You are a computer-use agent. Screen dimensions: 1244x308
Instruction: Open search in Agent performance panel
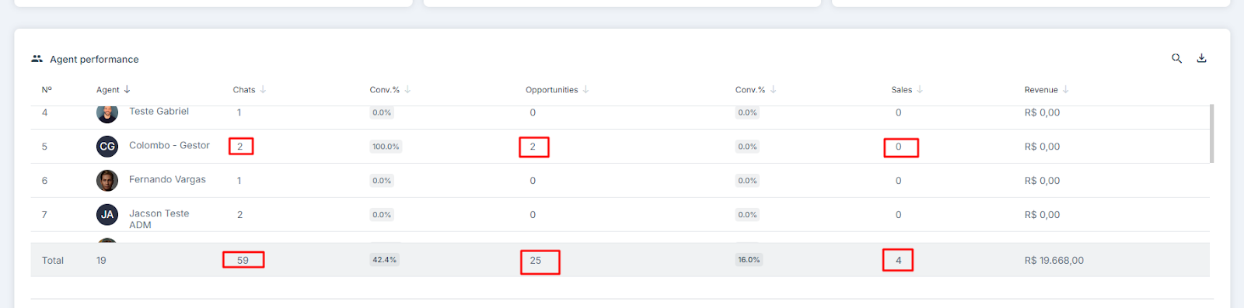[x=1176, y=58]
